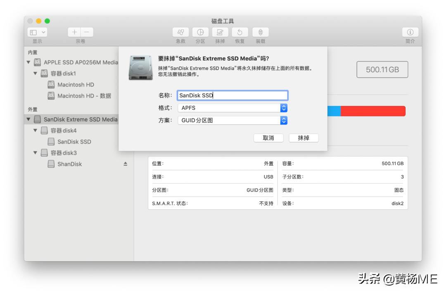
Task: Click the 外置 sidebar section header
Action: click(33, 109)
